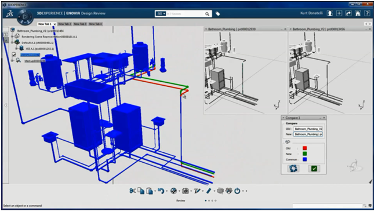Click the refresh compare button
The width and height of the screenshot is (375, 212).
click(x=293, y=169)
